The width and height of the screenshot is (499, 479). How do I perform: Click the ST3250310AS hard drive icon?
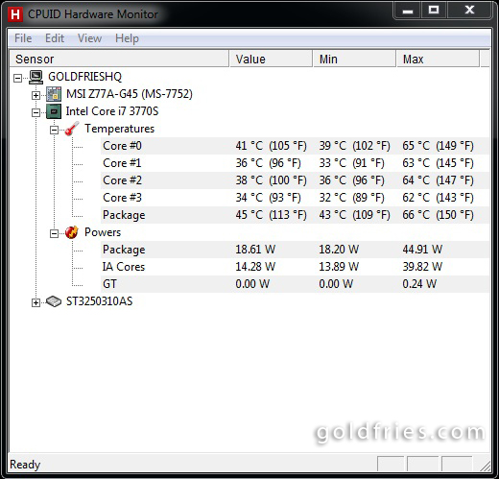(54, 301)
